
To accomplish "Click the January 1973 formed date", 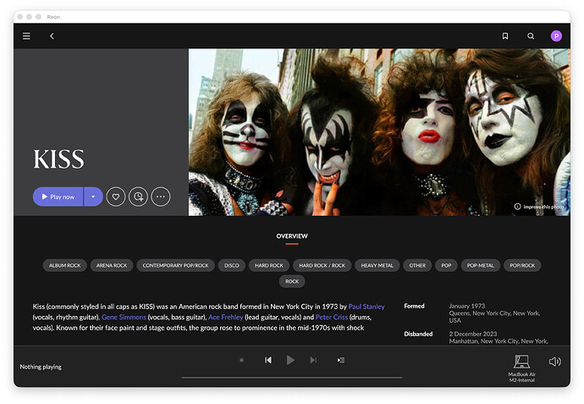I will [467, 306].
